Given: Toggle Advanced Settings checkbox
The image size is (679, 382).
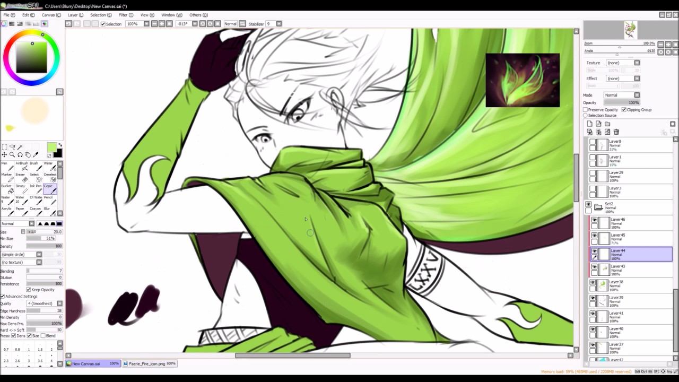Looking at the screenshot, I should [x=3, y=296].
